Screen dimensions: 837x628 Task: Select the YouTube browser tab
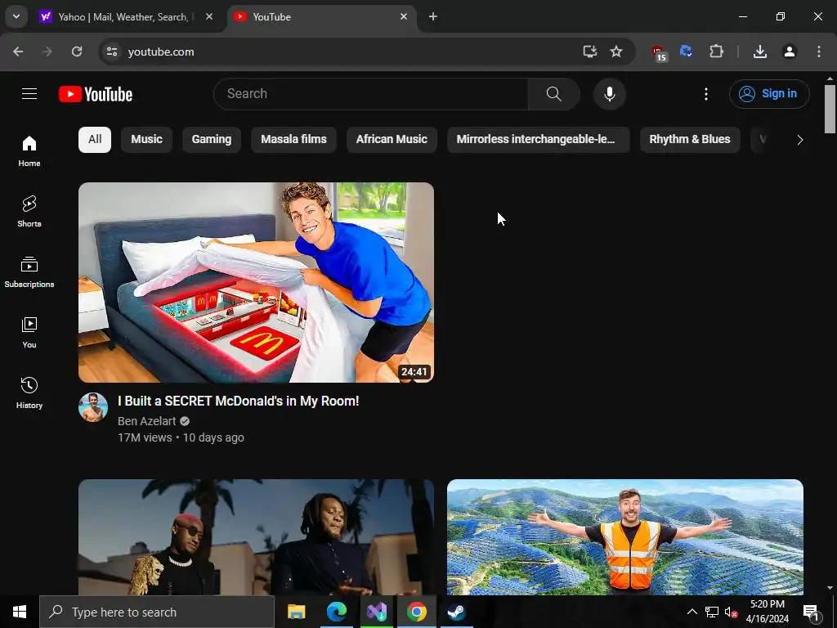point(320,17)
